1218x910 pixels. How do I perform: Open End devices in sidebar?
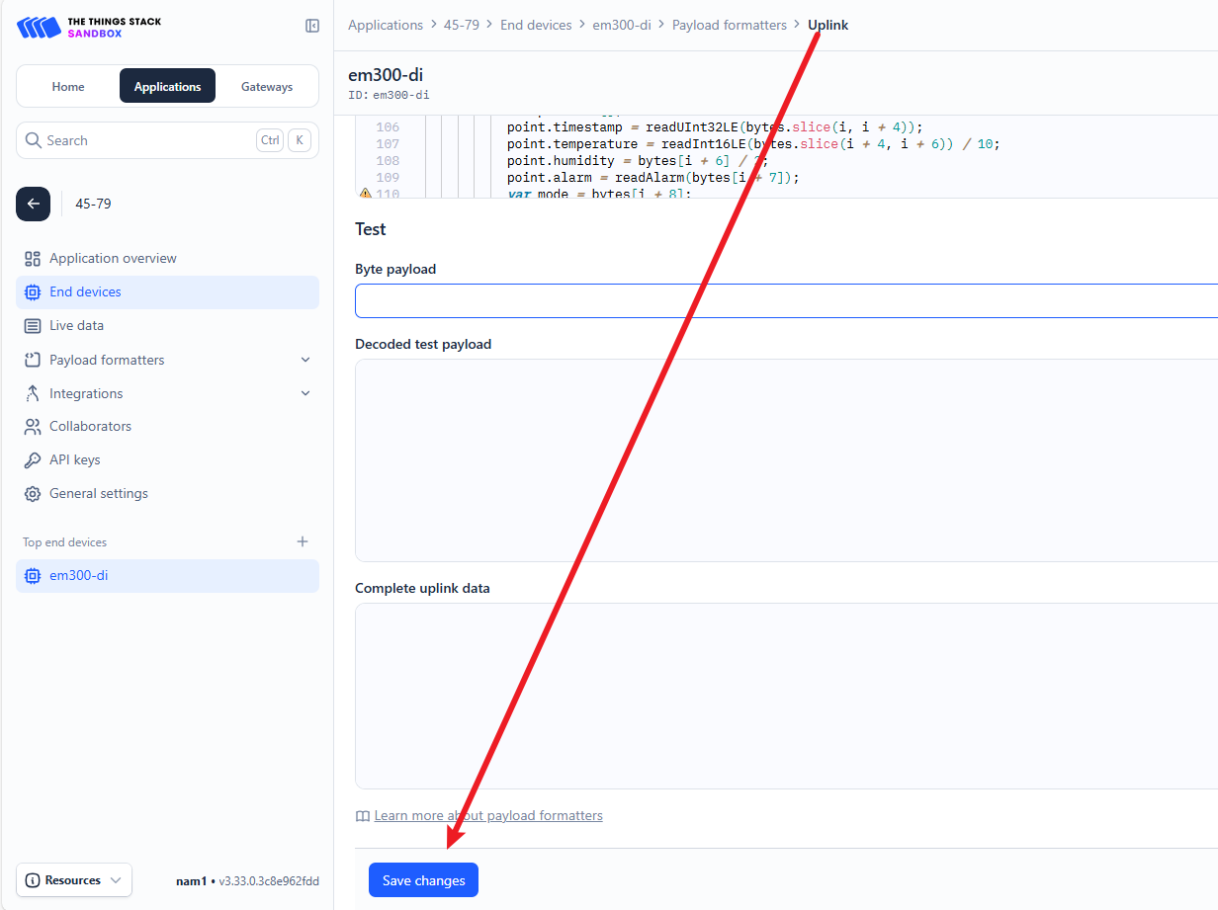(167, 292)
